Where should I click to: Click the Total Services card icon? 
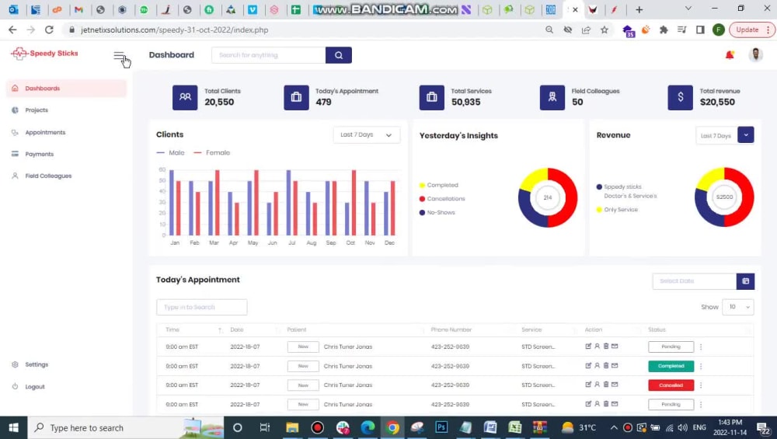point(431,97)
